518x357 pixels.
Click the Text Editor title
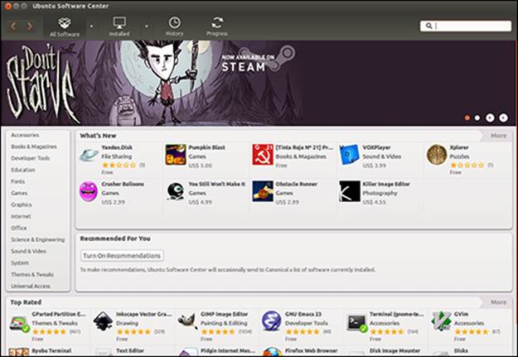(130, 350)
